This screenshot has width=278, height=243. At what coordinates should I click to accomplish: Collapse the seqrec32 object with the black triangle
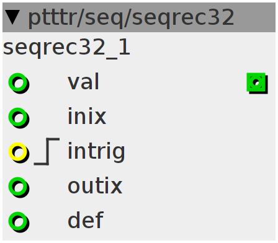click(x=12, y=17)
